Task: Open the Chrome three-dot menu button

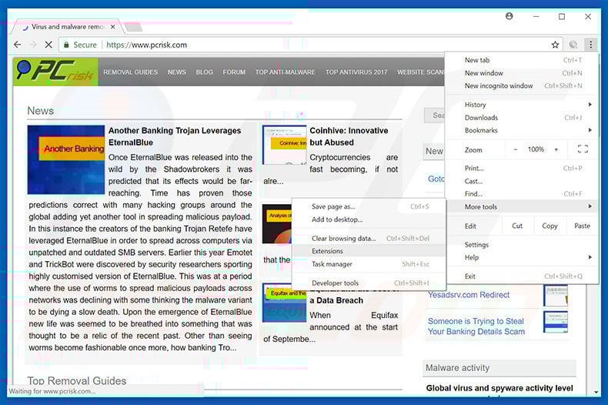Action: 590,45
